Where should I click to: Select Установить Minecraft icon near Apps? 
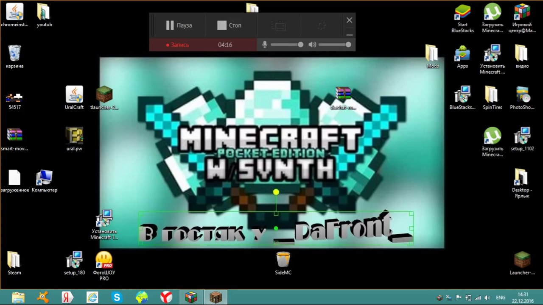[x=492, y=59]
